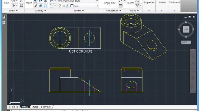Viewport: 199px width, 111px height.
Task: Select the Ellipse draw tool
Action: point(13,6)
